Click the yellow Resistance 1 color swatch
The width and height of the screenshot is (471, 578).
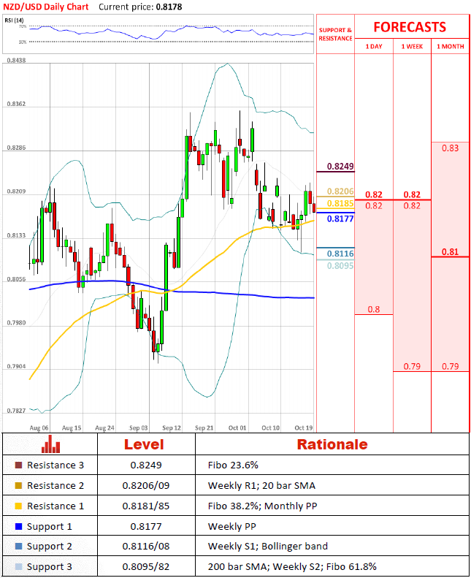[18, 506]
